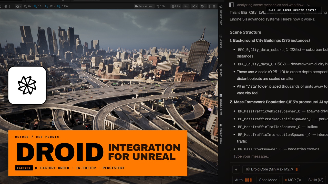Open transform gizmo mode dropdown
328x184 pixels.
coord(18,6)
